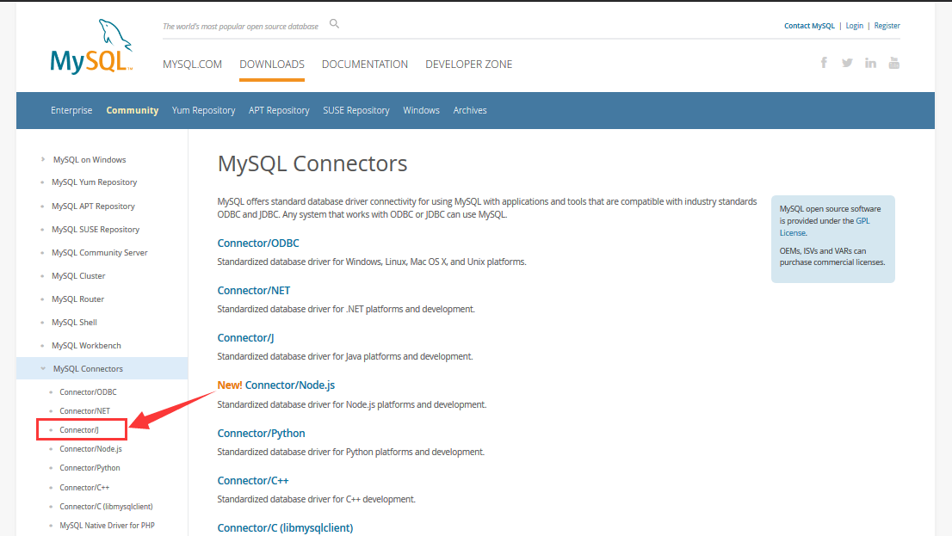Click Contact MySQL link
Screen dimensions: 952x536
click(809, 26)
